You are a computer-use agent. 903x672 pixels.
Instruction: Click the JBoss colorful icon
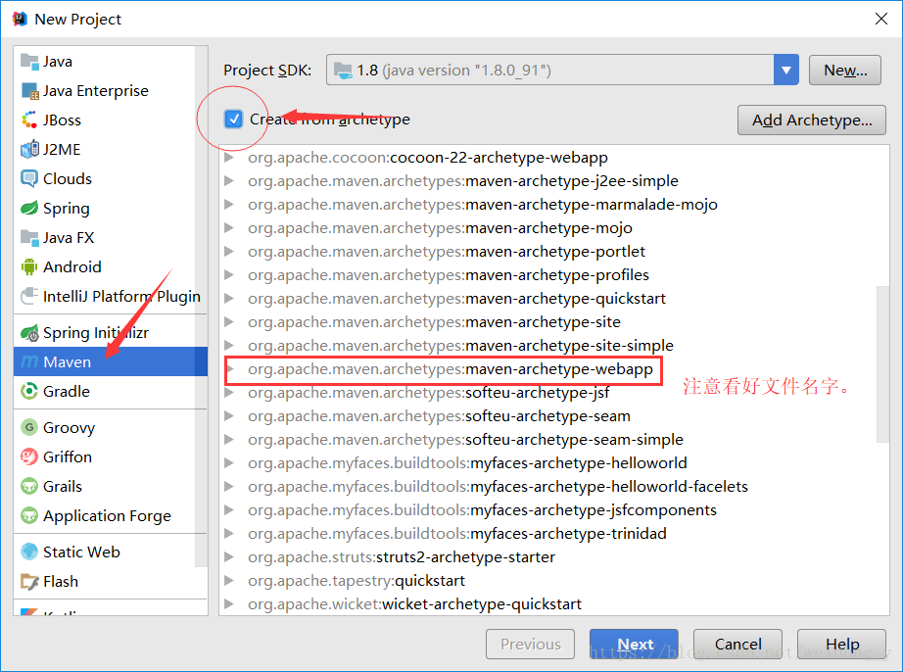pyautogui.click(x=28, y=120)
